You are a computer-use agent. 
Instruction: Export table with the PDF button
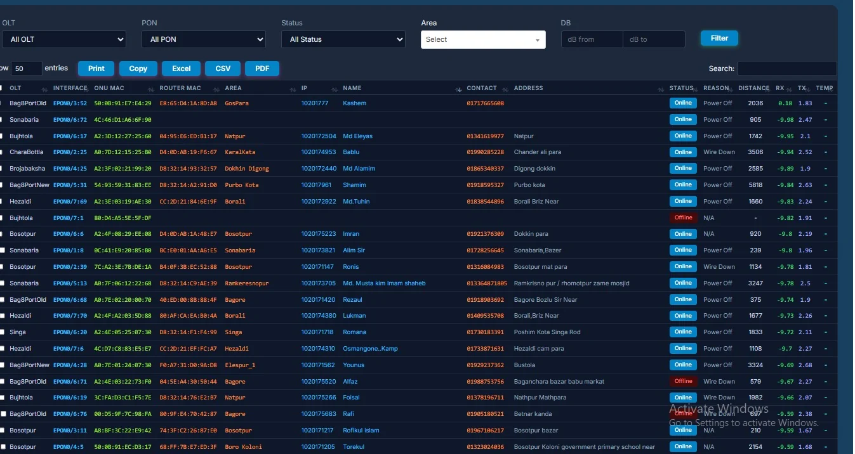(262, 68)
